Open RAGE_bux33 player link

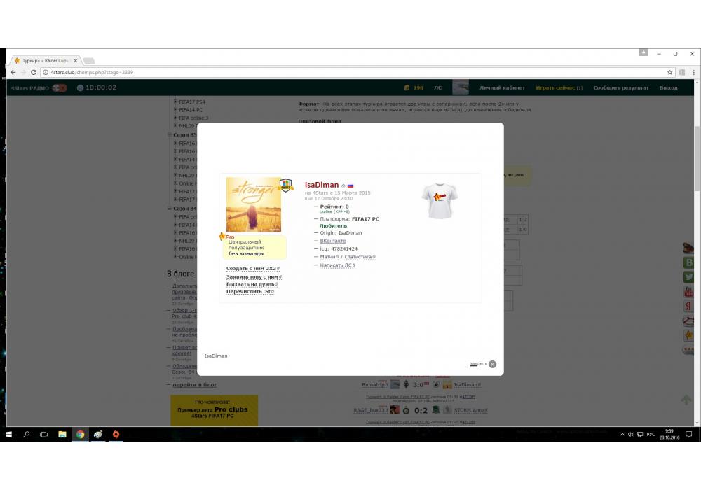tap(371, 410)
